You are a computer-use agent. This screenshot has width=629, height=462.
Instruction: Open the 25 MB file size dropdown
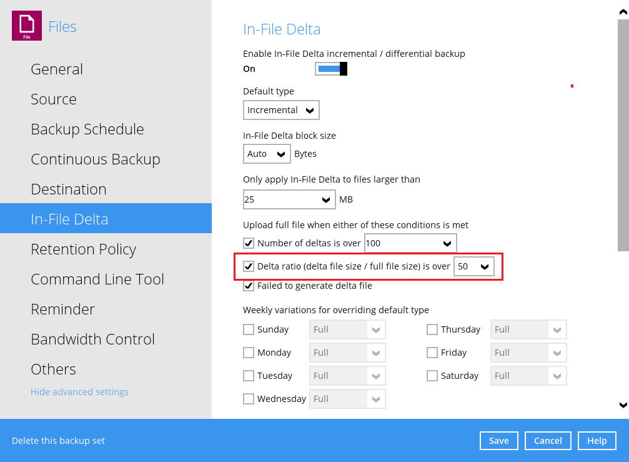pos(289,200)
